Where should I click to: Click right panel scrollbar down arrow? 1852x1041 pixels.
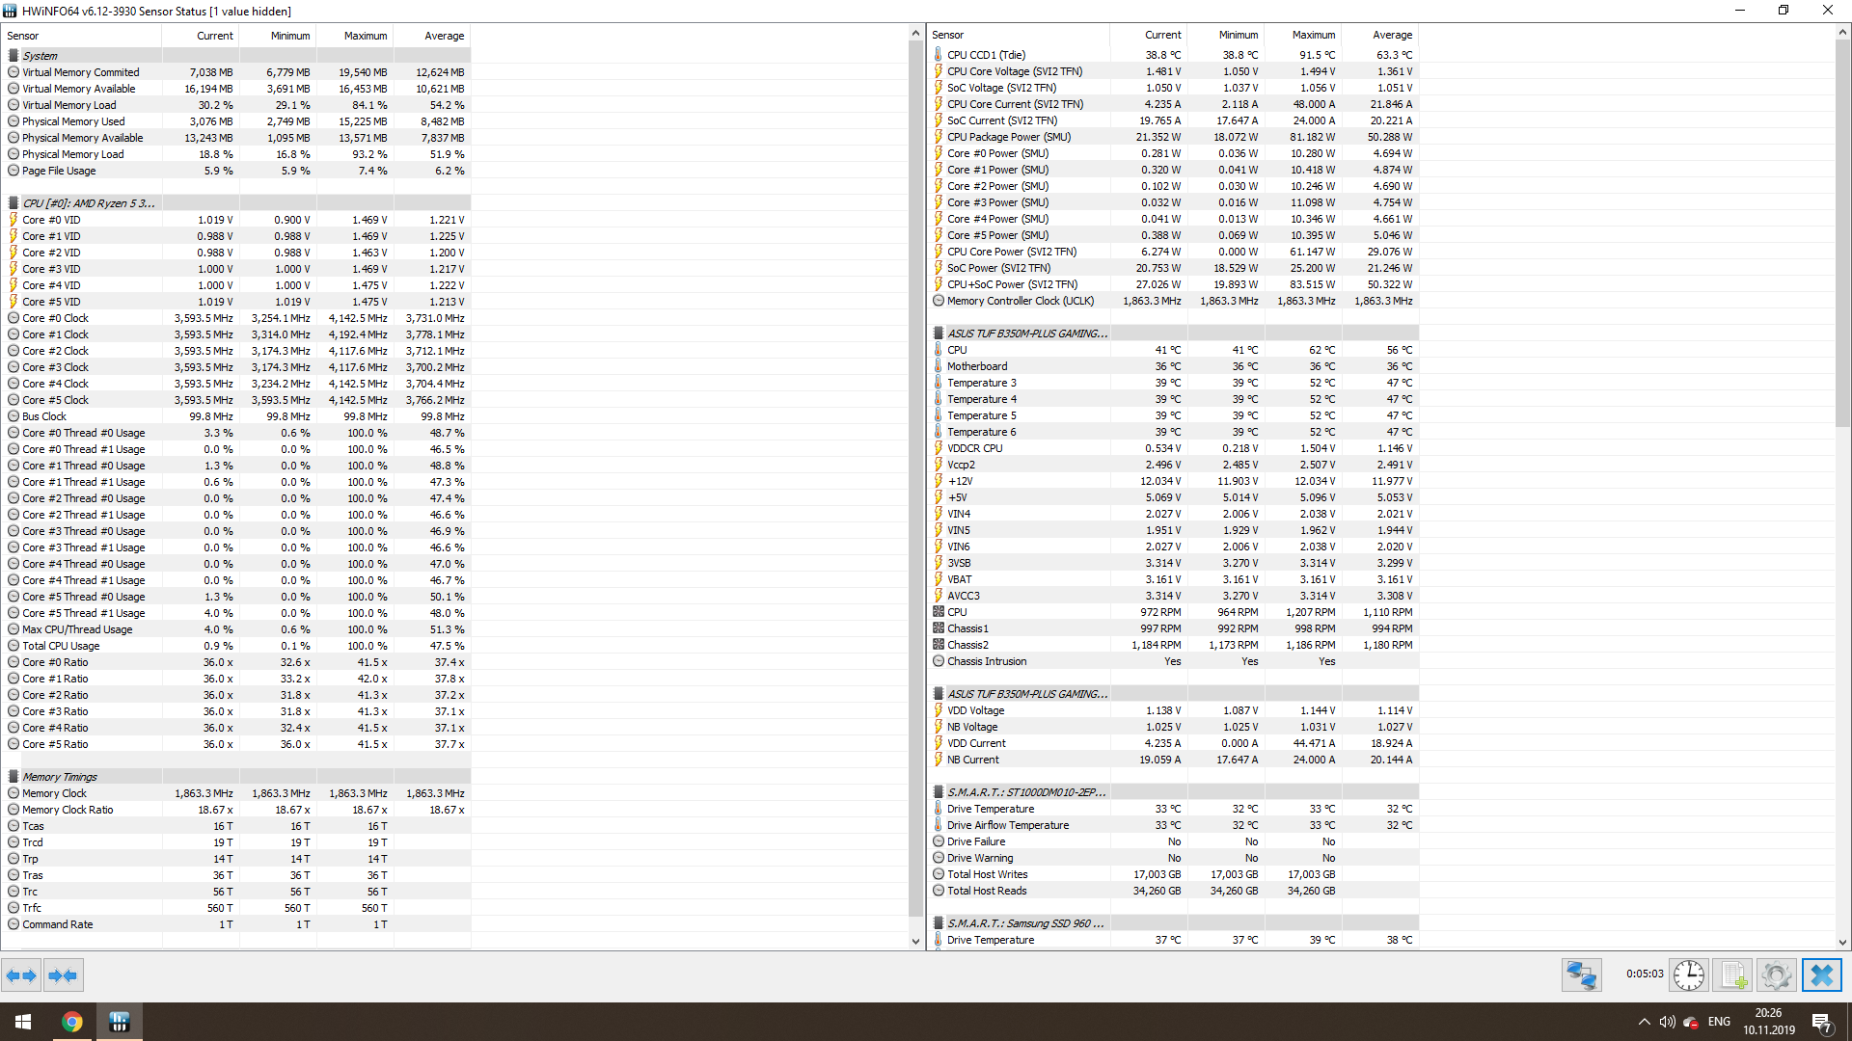1842,942
